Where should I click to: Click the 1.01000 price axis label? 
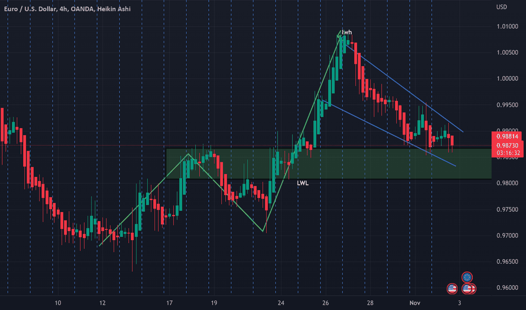(x=507, y=26)
